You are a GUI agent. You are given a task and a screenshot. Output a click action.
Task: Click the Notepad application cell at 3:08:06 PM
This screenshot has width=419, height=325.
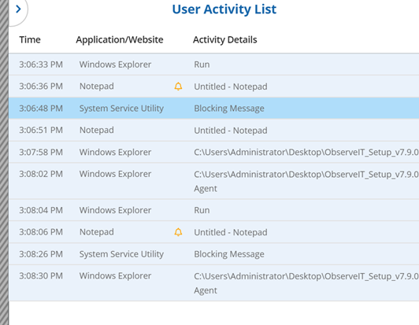point(96,232)
